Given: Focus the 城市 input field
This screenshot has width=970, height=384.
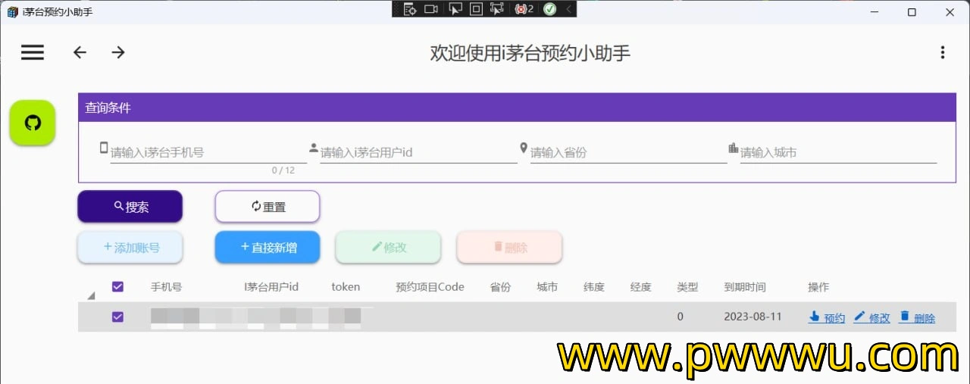Looking at the screenshot, I should click(x=838, y=152).
